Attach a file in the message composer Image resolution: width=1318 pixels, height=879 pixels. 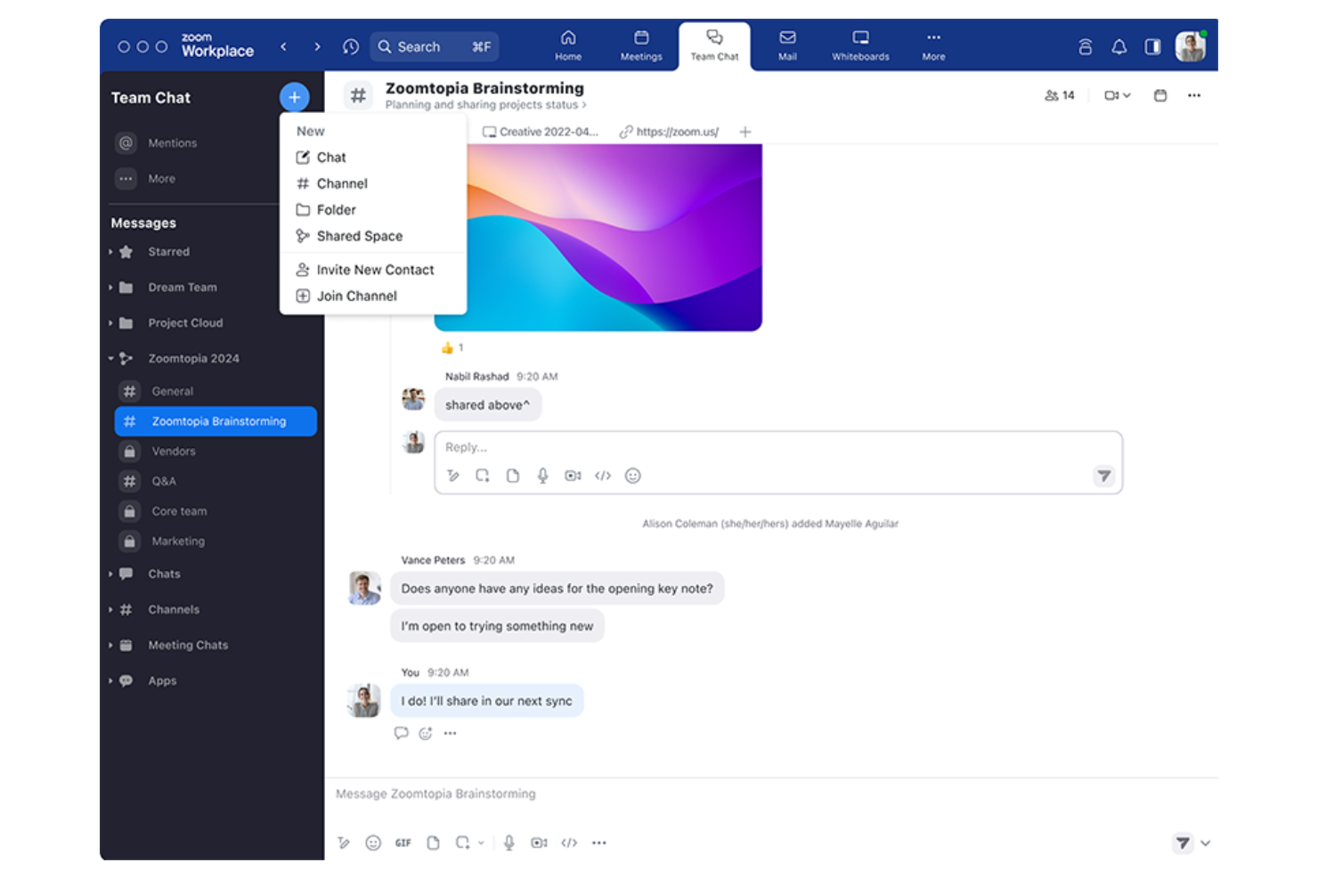434,842
